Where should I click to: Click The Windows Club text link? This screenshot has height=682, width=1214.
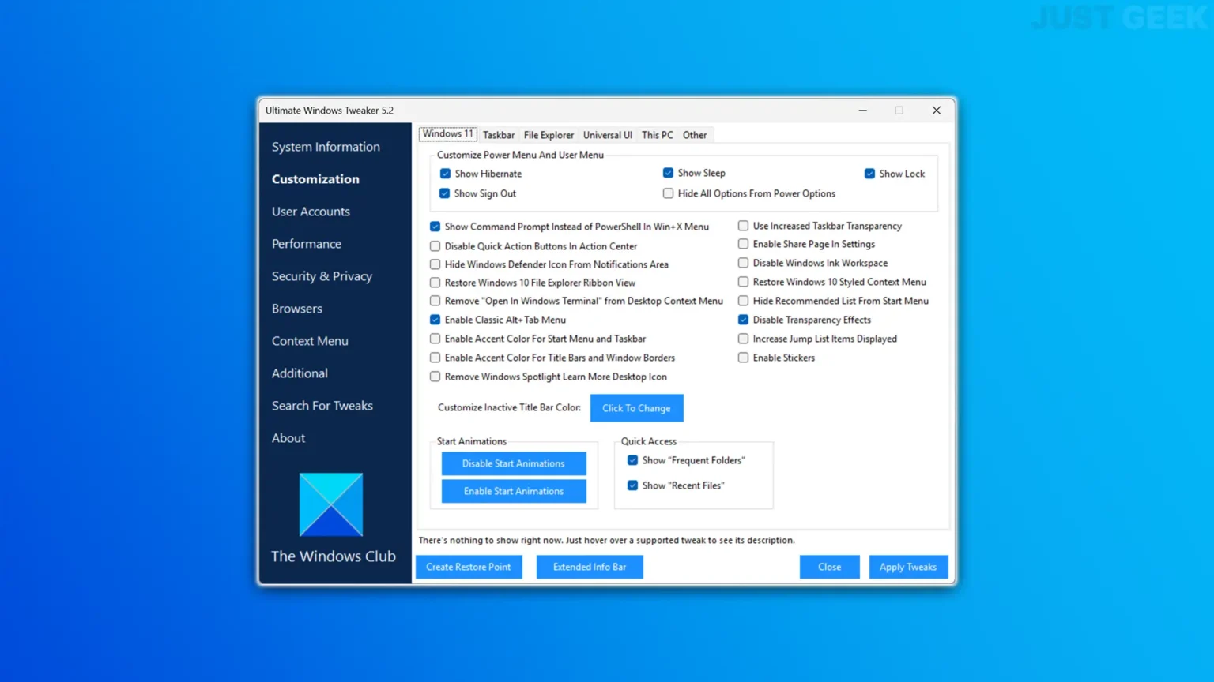tap(334, 556)
